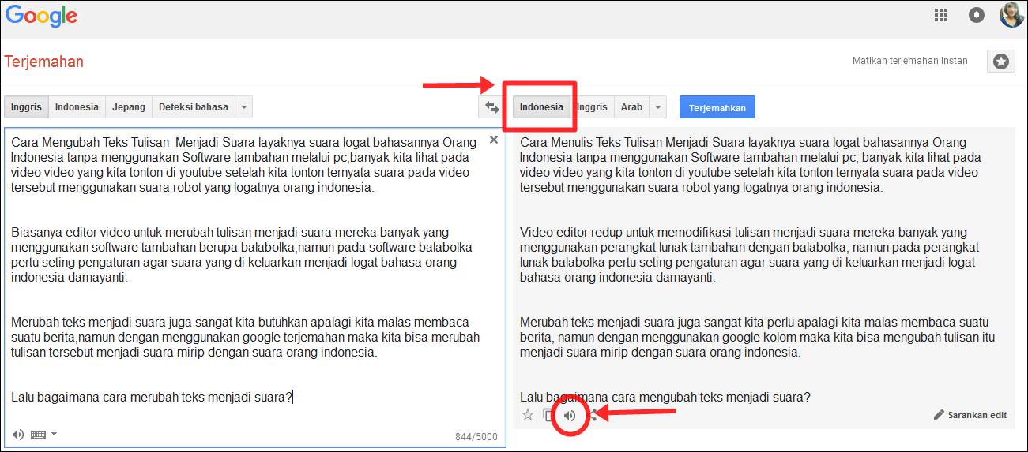This screenshot has height=452, width=1028.
Task: Click translated line 'Video editor redup untuk'
Action: (749, 255)
